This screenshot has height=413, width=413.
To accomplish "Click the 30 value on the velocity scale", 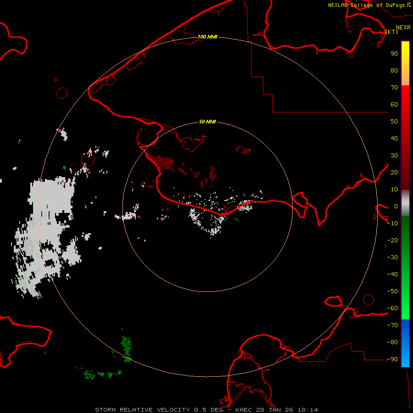I will pyautogui.click(x=394, y=156).
